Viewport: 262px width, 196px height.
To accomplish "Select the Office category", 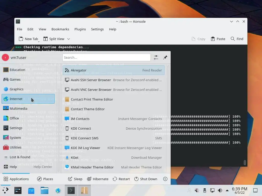I will (28, 118).
